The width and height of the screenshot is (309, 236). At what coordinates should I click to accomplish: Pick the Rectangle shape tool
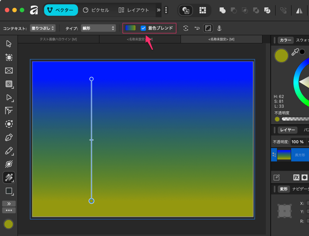(x=9, y=191)
